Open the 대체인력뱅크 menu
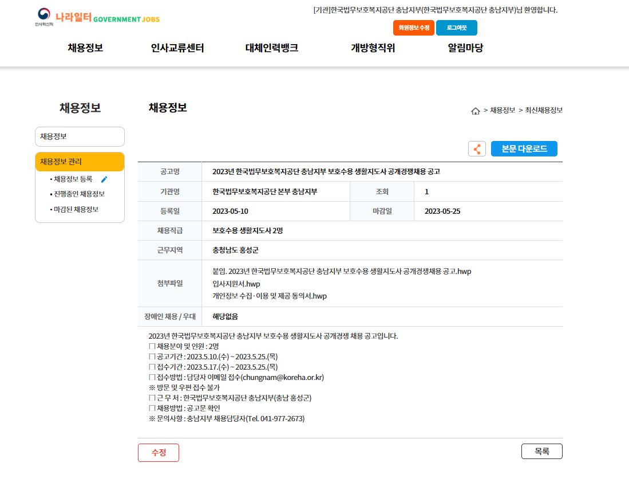This screenshot has width=629, height=494. point(272,48)
